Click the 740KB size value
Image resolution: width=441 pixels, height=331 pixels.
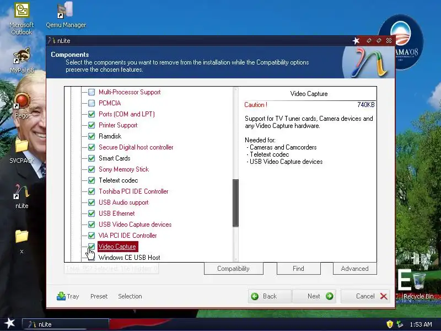click(x=365, y=105)
